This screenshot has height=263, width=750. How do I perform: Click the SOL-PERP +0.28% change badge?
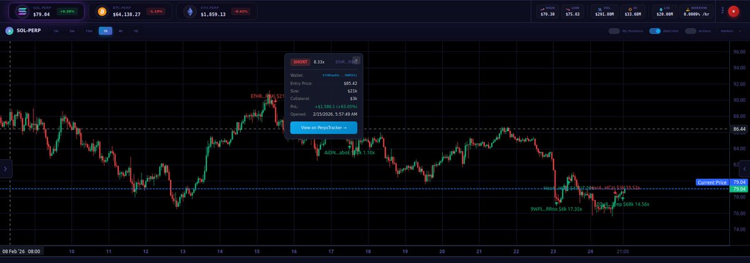pyautogui.click(x=67, y=11)
